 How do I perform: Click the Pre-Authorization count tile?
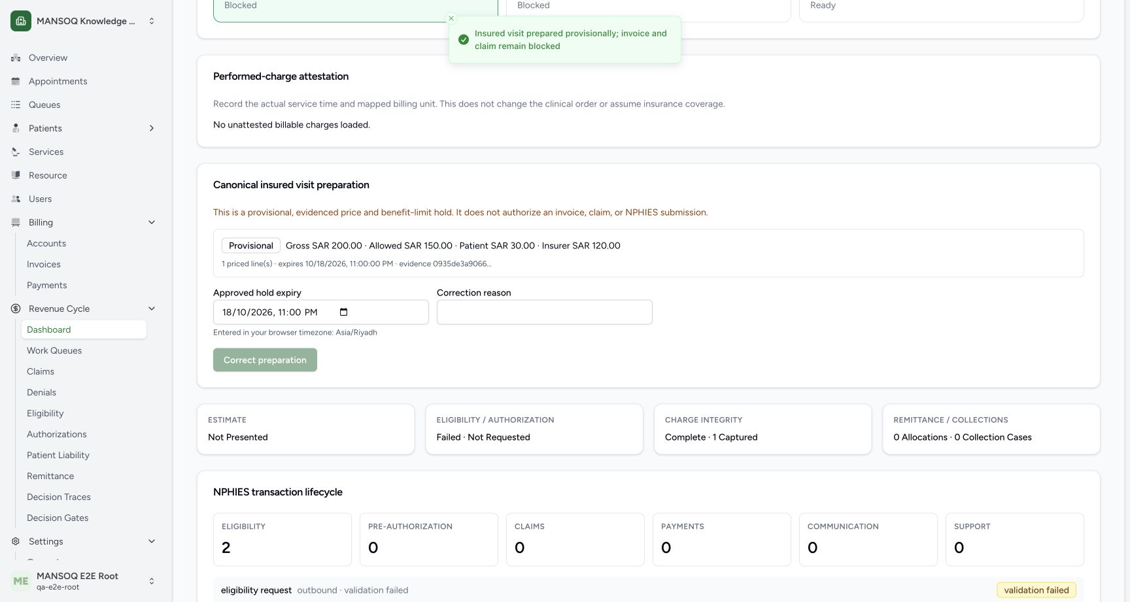point(428,539)
